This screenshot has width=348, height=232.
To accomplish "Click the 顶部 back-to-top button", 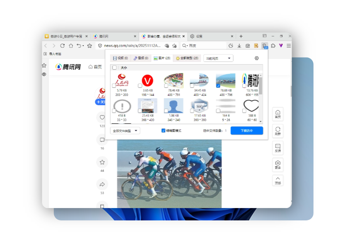I will (278, 180).
